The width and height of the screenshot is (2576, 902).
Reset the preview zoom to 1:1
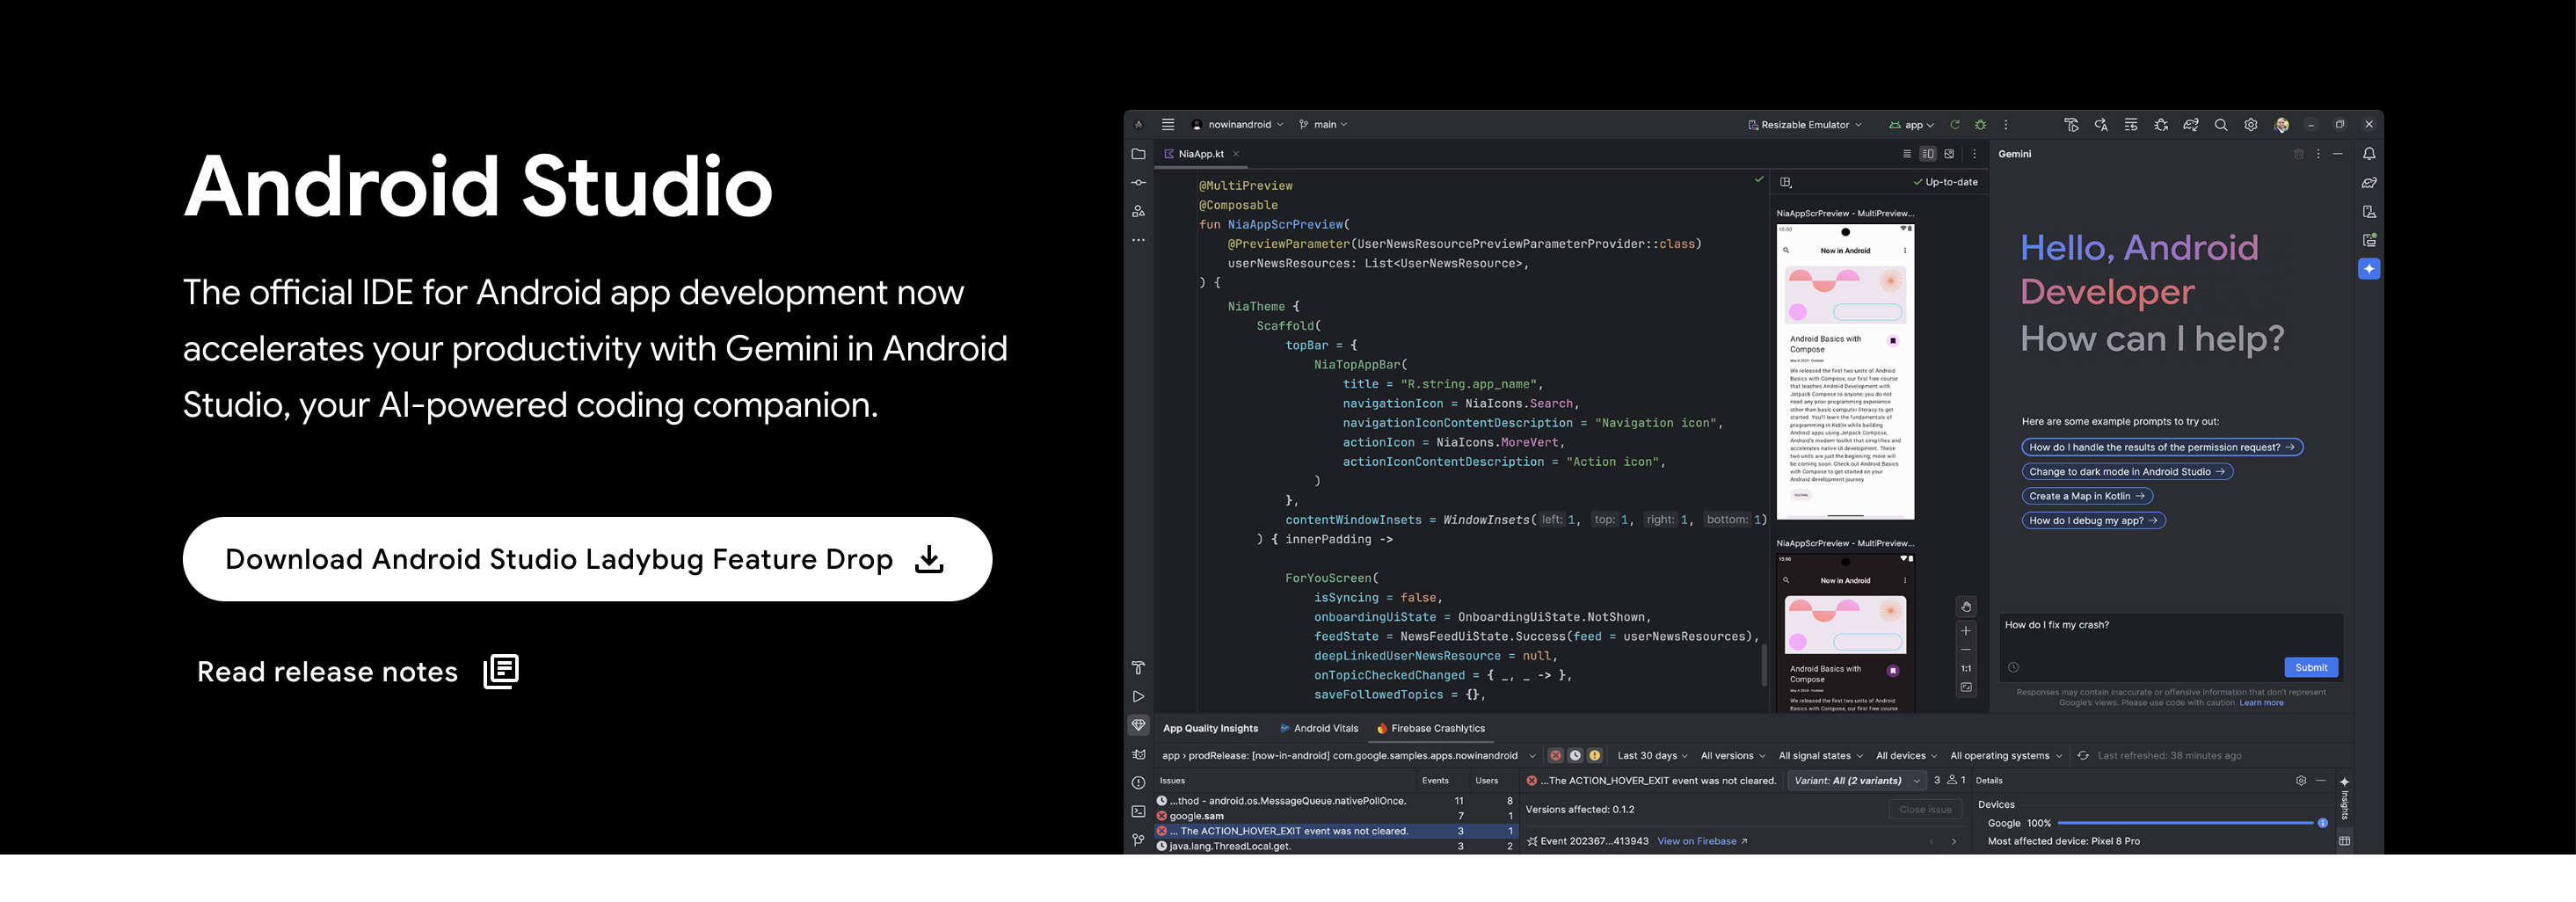click(x=1966, y=669)
